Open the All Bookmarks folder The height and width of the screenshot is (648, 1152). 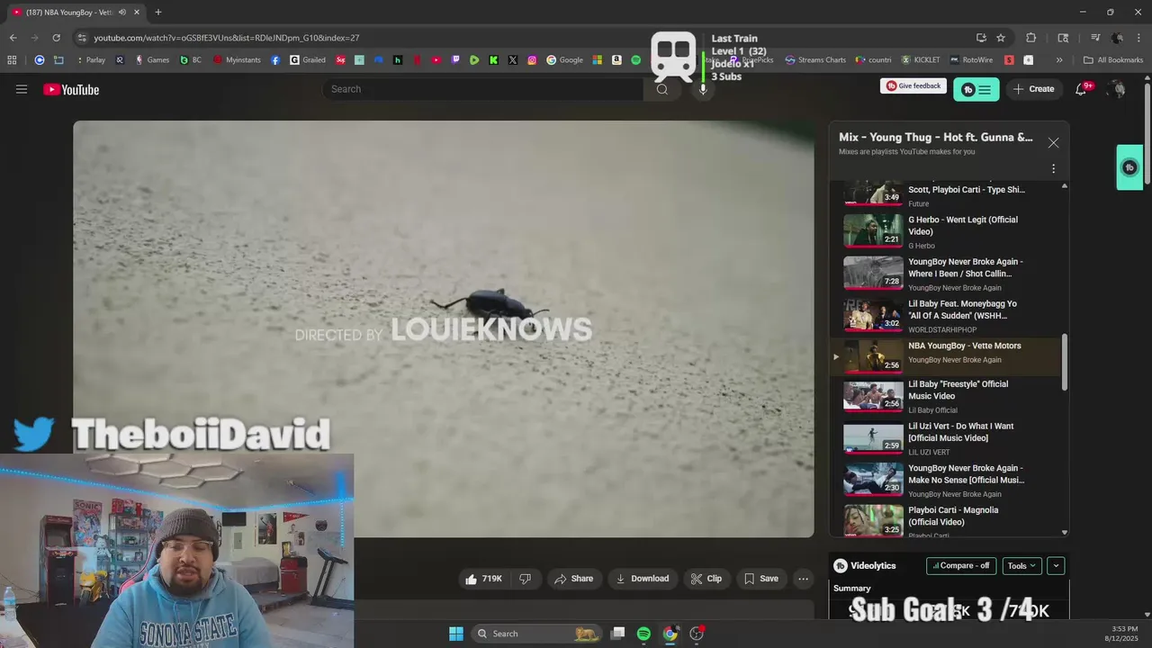(x=1113, y=60)
